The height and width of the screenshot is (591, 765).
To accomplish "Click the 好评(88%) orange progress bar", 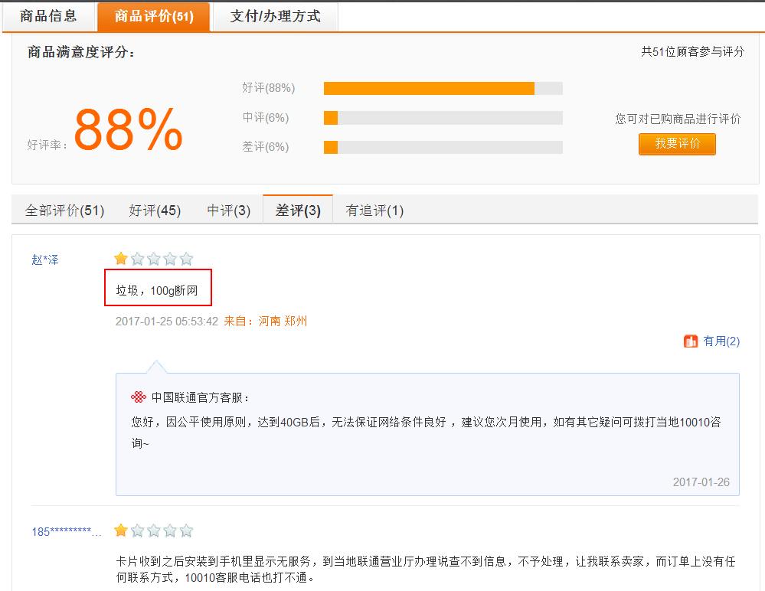I will click(429, 88).
